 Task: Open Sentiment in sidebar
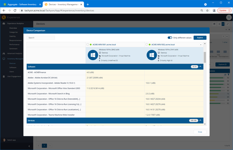(13, 48)
